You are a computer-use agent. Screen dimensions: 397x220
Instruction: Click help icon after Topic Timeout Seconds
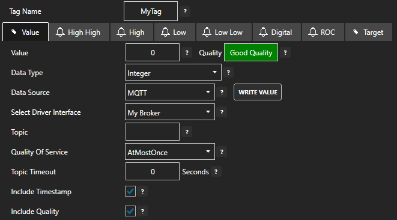point(216,171)
